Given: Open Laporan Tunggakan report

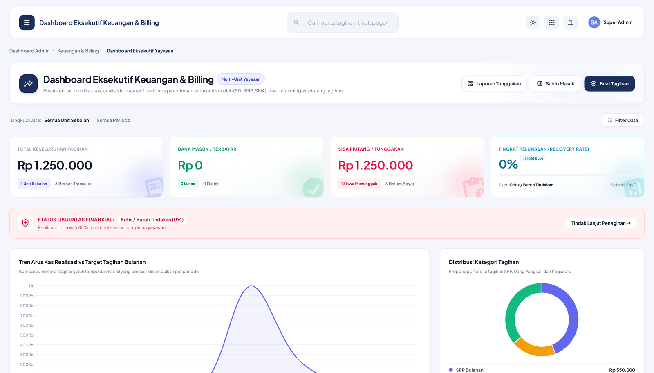Looking at the screenshot, I should [494, 84].
